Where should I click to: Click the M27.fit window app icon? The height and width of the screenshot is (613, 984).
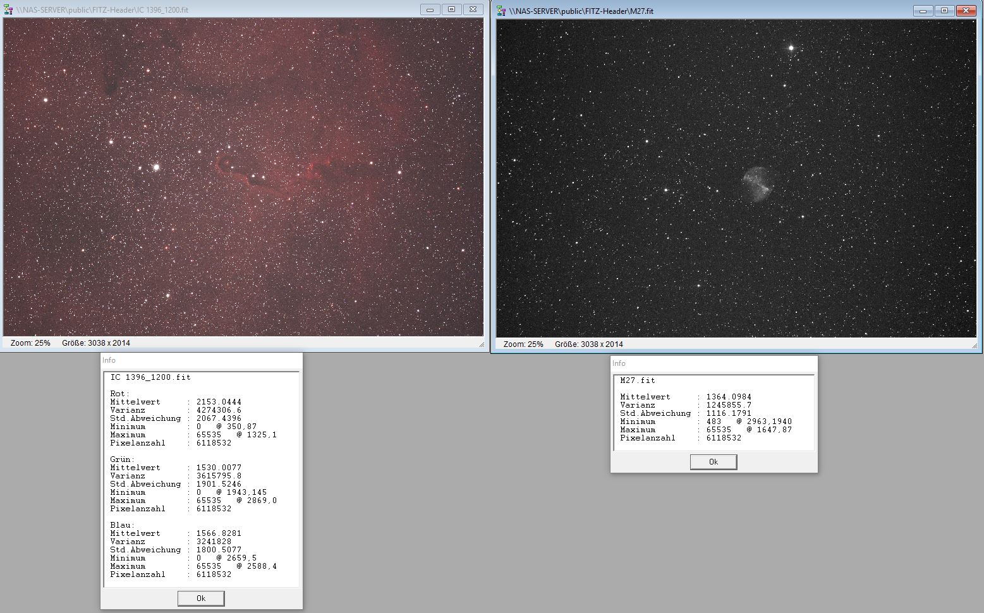501,11
